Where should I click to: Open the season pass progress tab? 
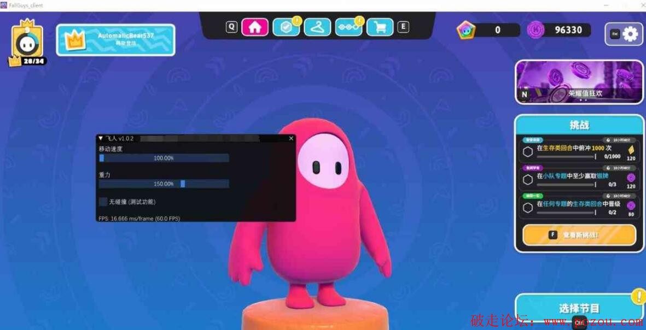tap(348, 27)
